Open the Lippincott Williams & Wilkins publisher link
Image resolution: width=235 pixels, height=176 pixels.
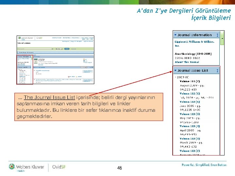(x=195, y=44)
